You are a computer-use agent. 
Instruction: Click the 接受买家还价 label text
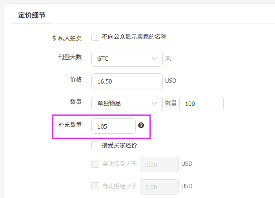pos(119,145)
